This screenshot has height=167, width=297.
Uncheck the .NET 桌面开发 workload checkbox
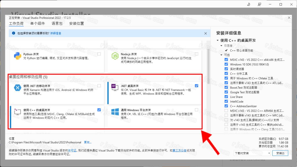click(x=197, y=86)
